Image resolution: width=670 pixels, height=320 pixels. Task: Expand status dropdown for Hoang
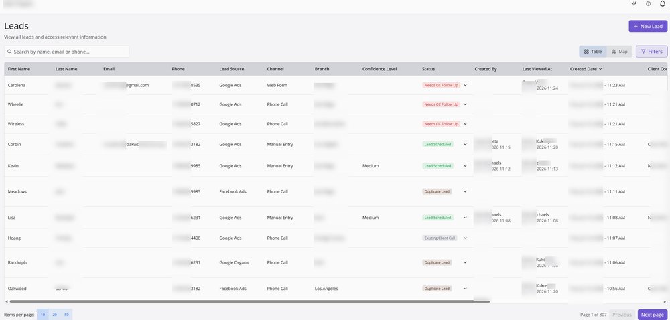click(x=465, y=238)
